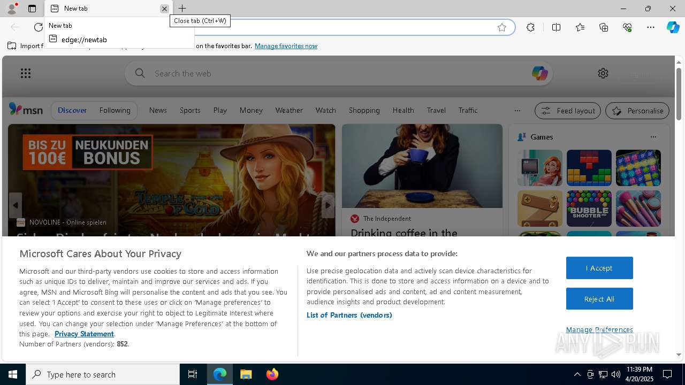
Task: Open the apps grid launcher
Action: [26, 73]
